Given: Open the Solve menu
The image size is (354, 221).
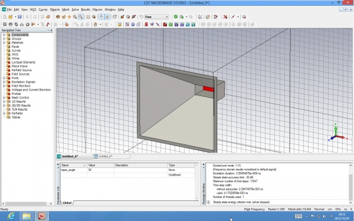Looking at the screenshot, I should point(75,9).
